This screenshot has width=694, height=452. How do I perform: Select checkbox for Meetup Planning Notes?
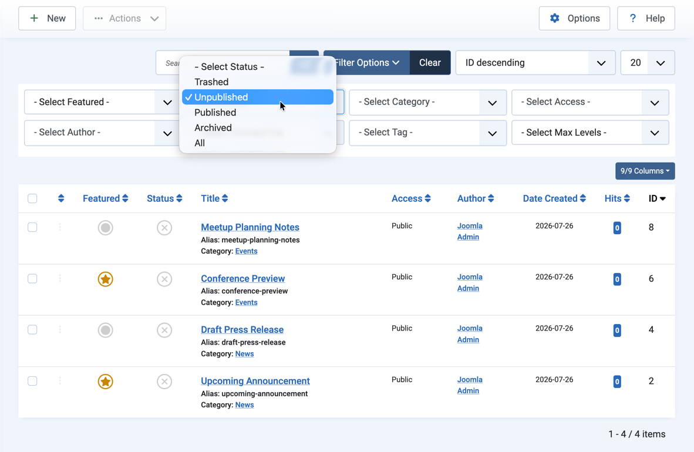(32, 227)
